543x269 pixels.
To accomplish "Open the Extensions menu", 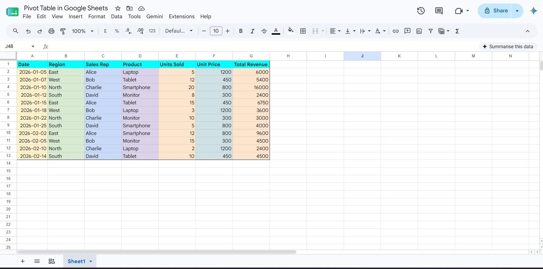I will coord(182,16).
